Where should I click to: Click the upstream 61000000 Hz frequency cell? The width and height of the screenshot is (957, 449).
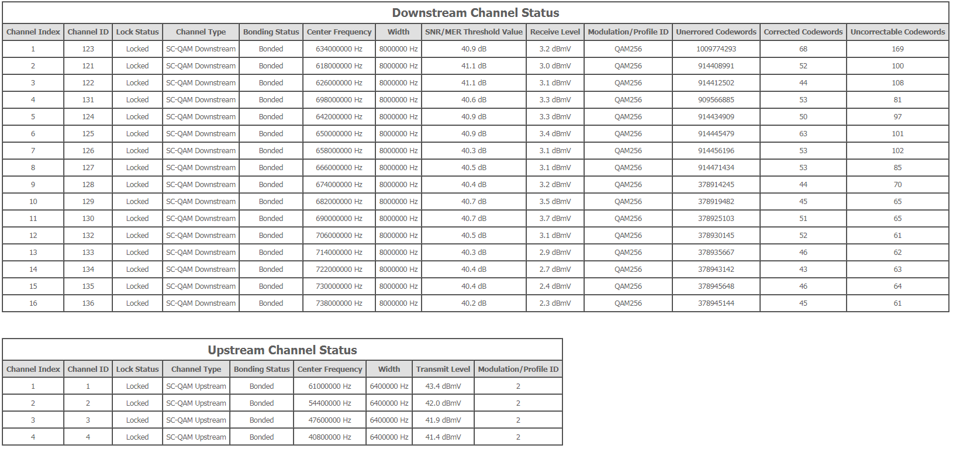pyautogui.click(x=330, y=386)
